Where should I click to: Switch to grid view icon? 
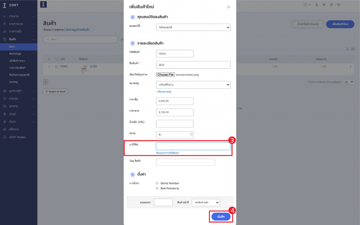coord(353,49)
